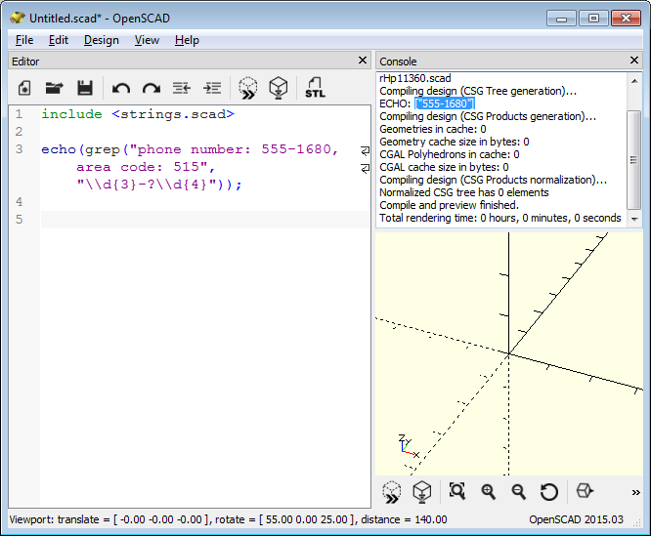This screenshot has width=651, height=536.
Task: Render the design from the editor toolbar
Action: pyautogui.click(x=279, y=88)
